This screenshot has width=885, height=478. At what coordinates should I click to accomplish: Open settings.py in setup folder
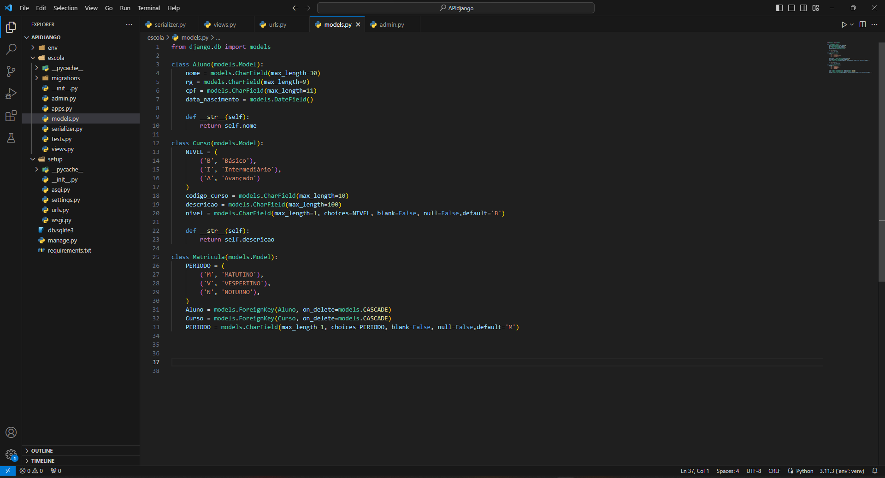pos(66,200)
